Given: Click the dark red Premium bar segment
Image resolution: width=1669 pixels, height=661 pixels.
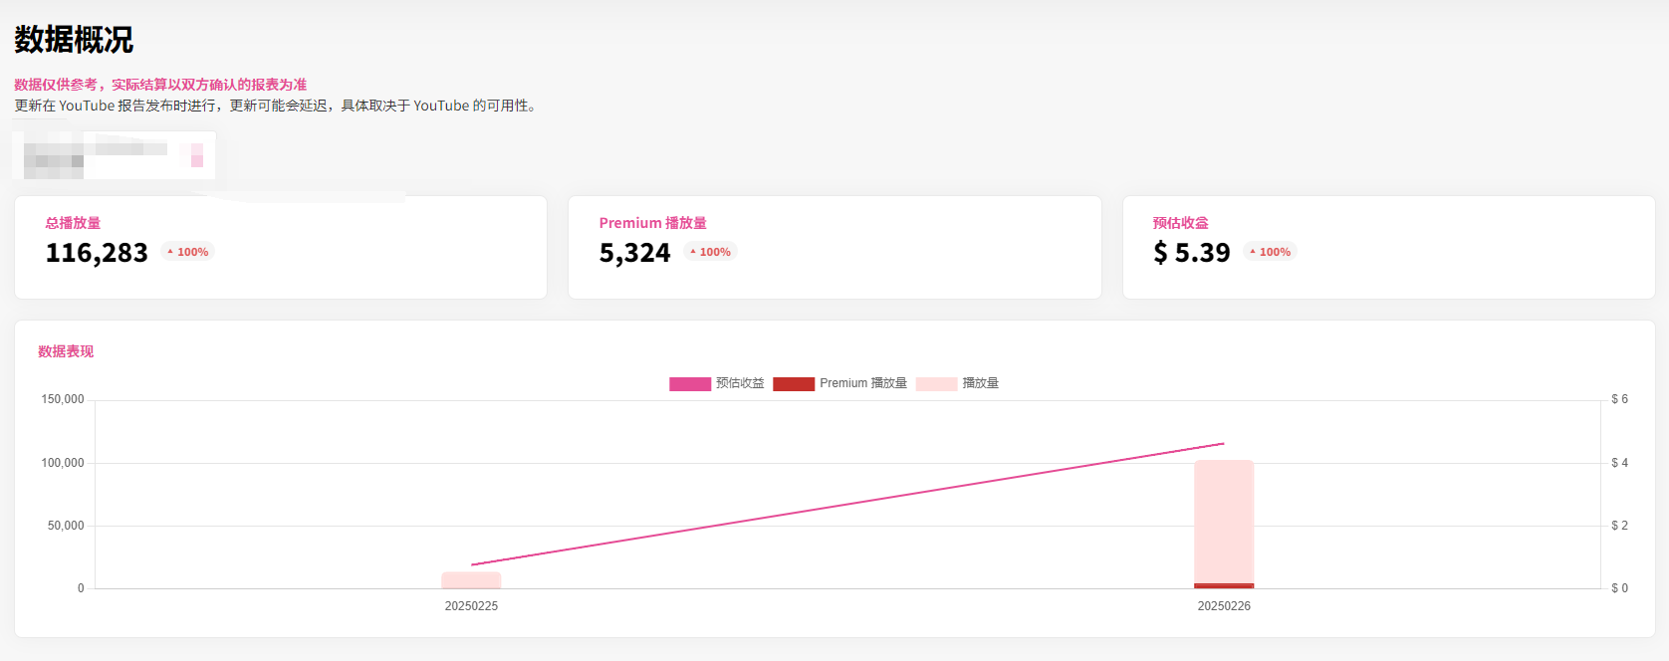Looking at the screenshot, I should pos(1224,585).
